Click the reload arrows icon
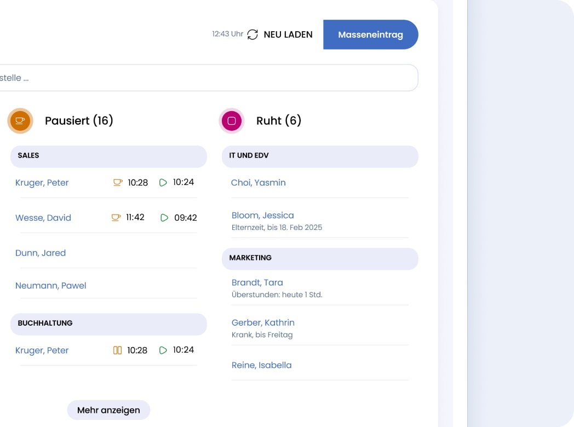This screenshot has width=574, height=427. 252,34
